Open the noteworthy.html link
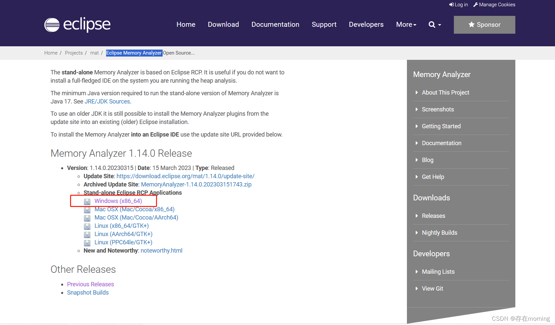The width and height of the screenshot is (555, 325). tap(162, 251)
